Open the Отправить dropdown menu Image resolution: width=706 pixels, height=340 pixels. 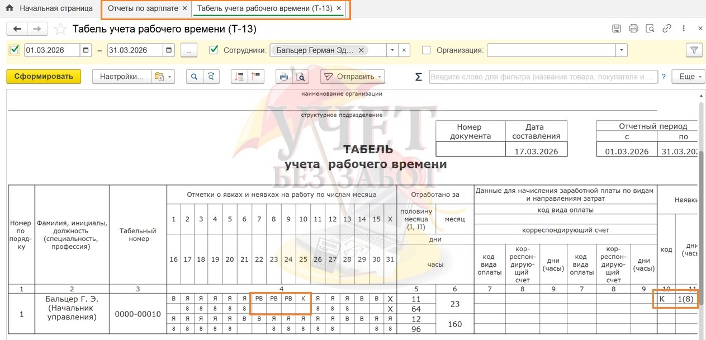click(353, 77)
